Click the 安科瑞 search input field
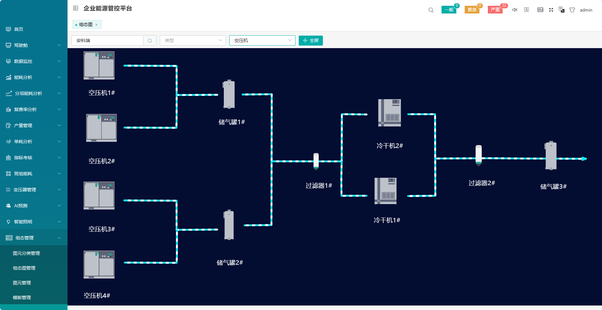The image size is (602, 310). pyautogui.click(x=107, y=40)
